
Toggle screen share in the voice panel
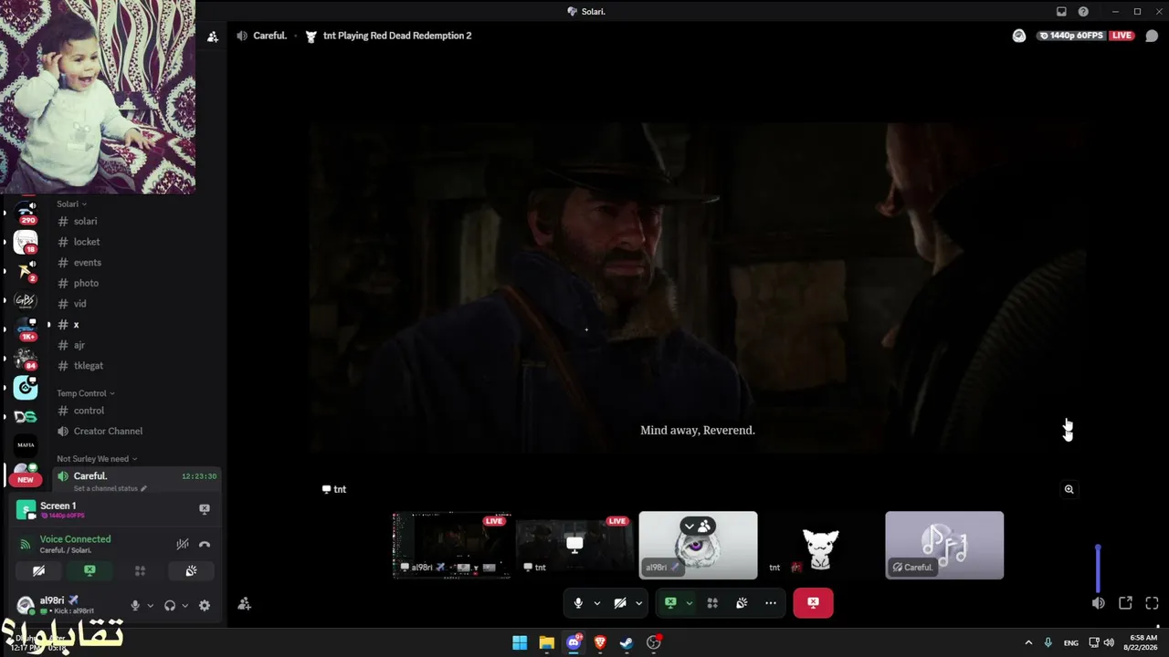click(90, 571)
